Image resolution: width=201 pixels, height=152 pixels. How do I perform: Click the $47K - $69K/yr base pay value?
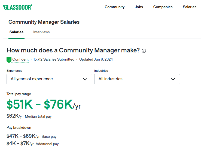tap(23, 136)
